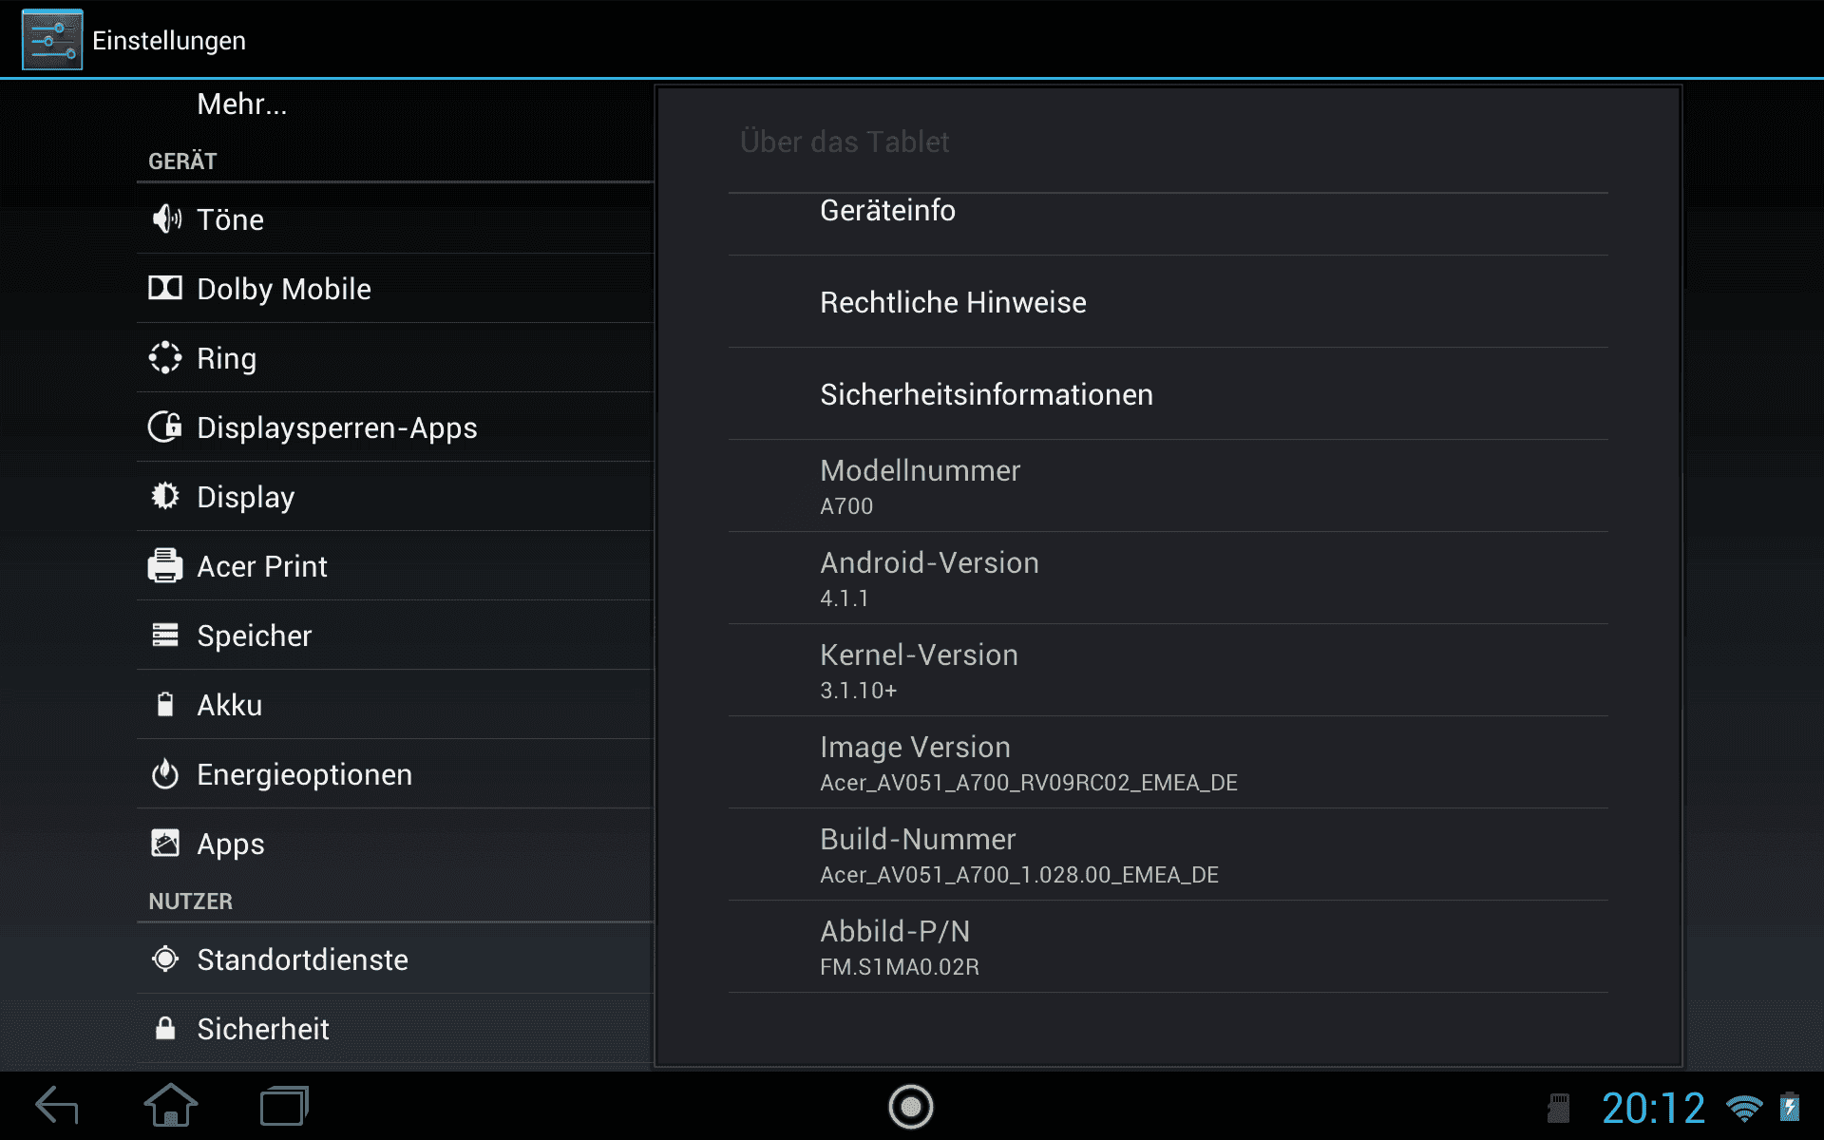The width and height of the screenshot is (1824, 1140).
Task: Select Speicher in the sidebar
Action: click(395, 636)
